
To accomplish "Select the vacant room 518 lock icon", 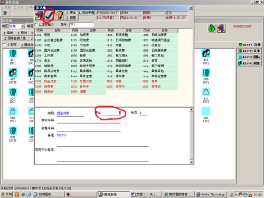I will click(13, 111).
